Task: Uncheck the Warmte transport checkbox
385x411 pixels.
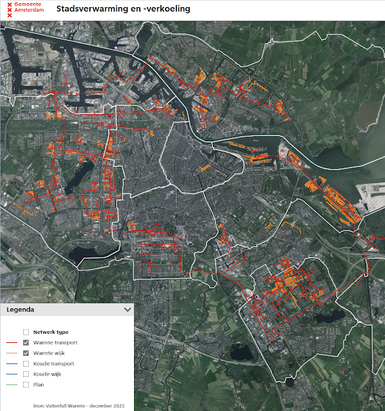Action: click(x=26, y=342)
